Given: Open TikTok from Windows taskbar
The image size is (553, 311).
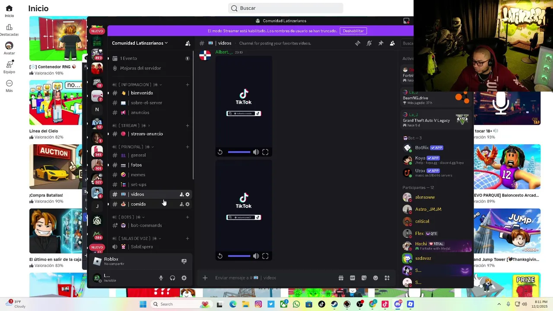Looking at the screenshot, I should [x=321, y=304].
